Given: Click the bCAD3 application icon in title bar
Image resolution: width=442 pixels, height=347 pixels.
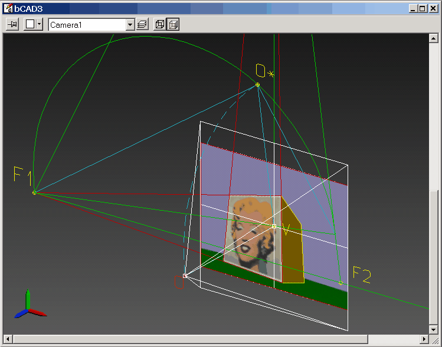Looking at the screenshot, I should point(8,8).
